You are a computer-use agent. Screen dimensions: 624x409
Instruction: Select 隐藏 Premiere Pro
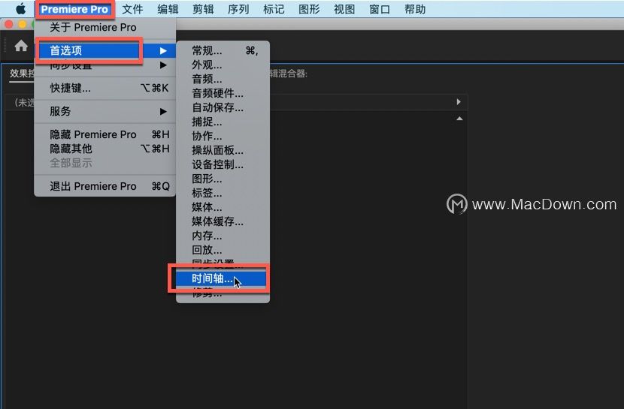pyautogui.click(x=105, y=134)
